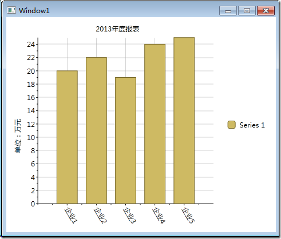This screenshot has height=239, width=281.
Task: Click the chart title 2013年度报表
Action: click(x=117, y=29)
